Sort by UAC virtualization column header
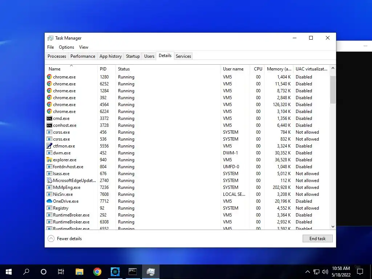This screenshot has width=372, height=279. pyautogui.click(x=311, y=69)
